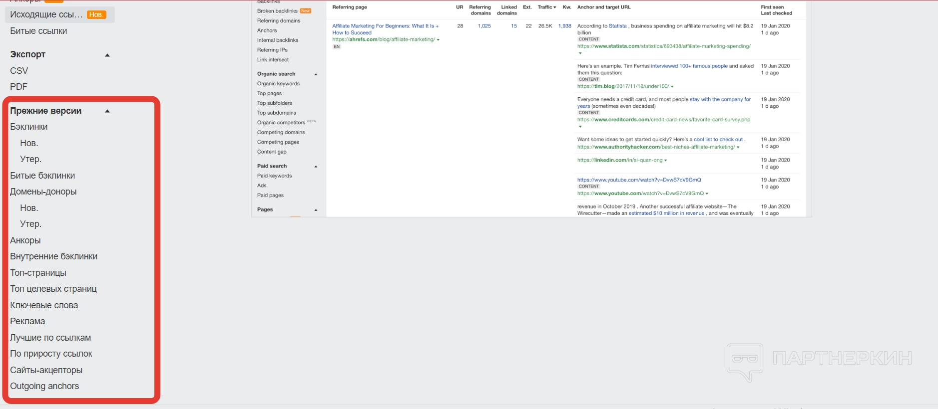938x409 pixels.
Task: Open По приросту ссылок report
Action: pyautogui.click(x=51, y=354)
